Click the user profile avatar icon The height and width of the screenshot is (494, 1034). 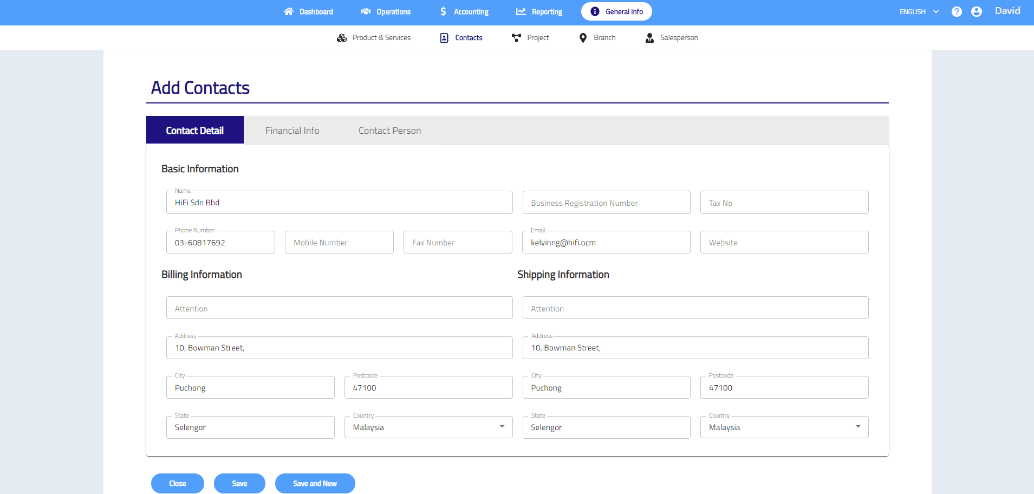[977, 11]
